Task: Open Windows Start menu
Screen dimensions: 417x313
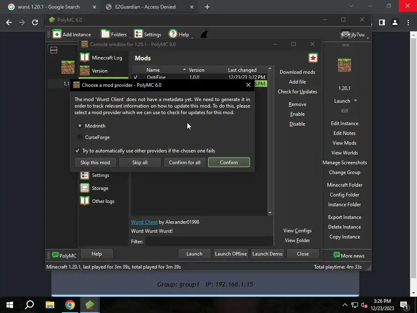Action: click(x=10, y=305)
